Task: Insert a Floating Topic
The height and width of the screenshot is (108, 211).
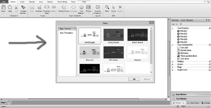Action: (x=47, y=8)
